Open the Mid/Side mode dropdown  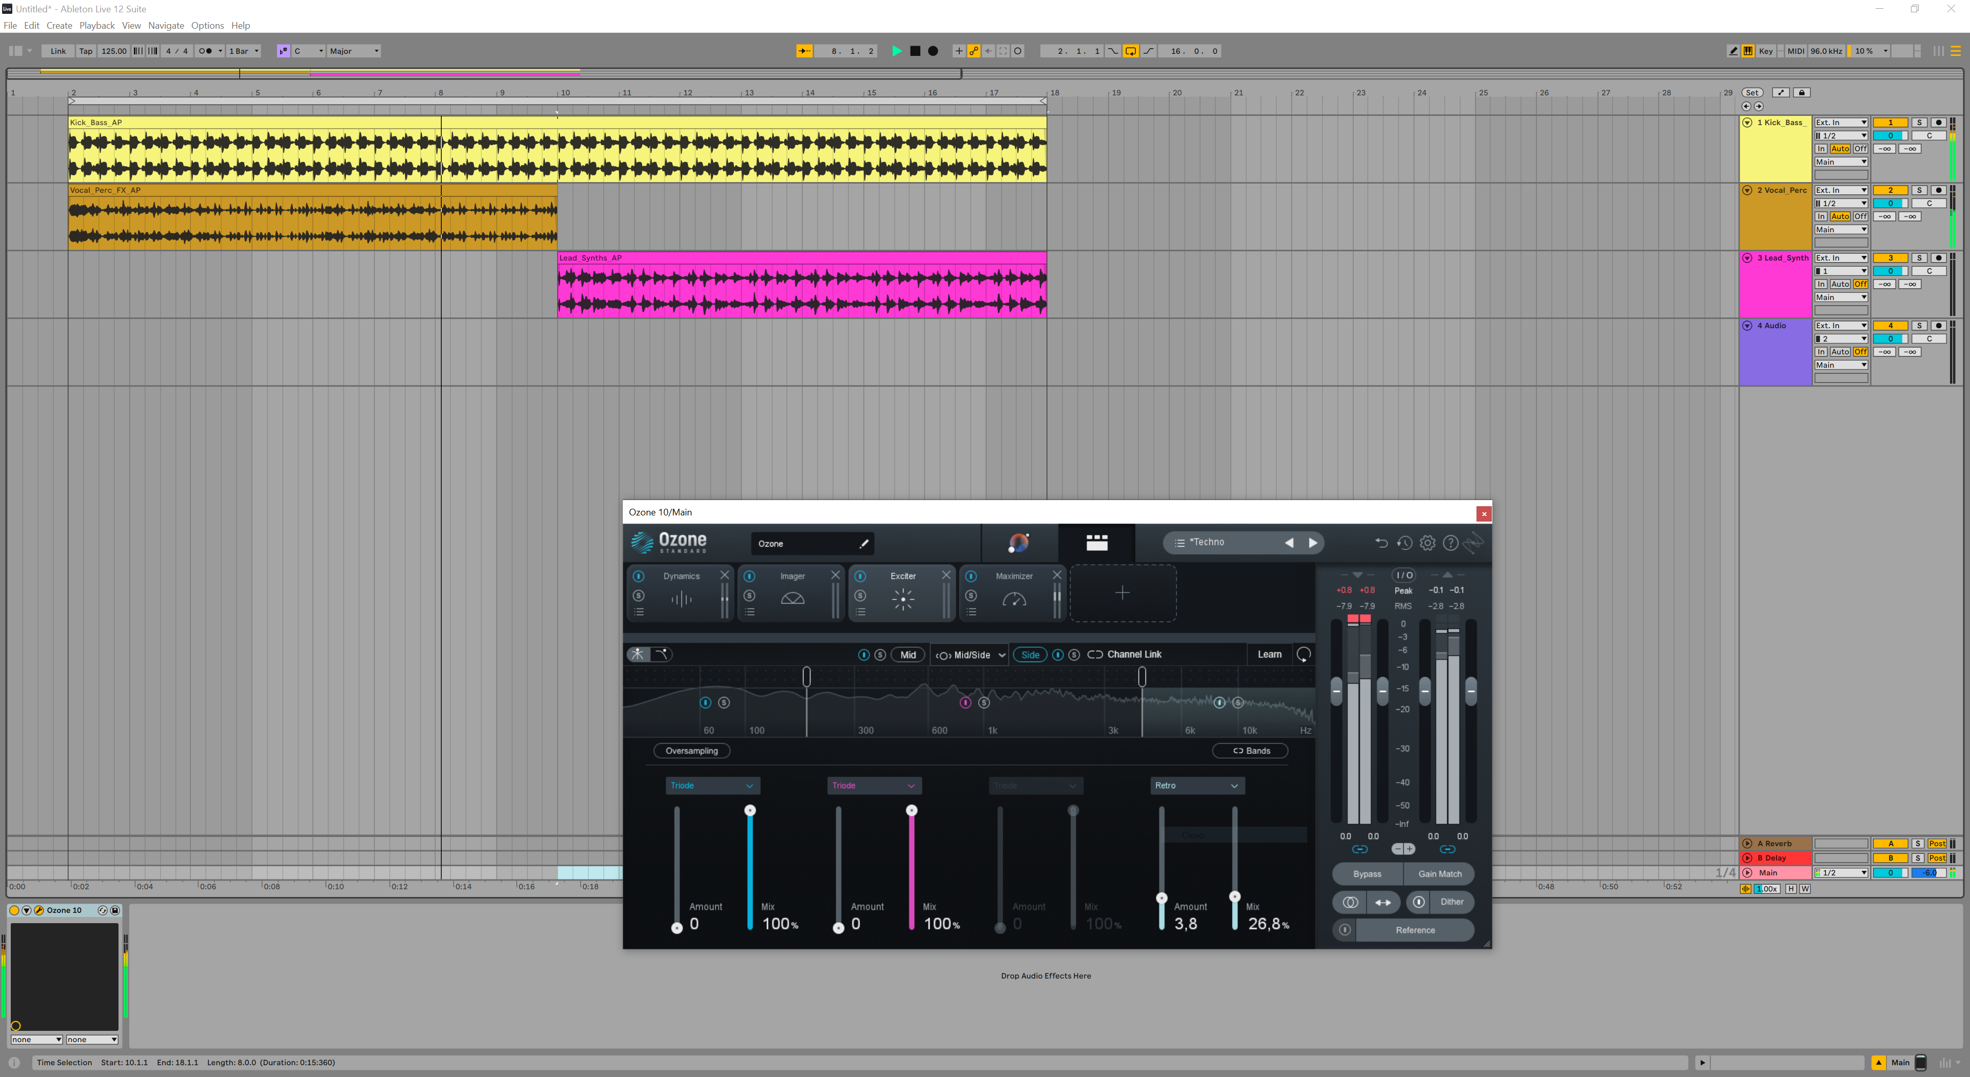click(970, 655)
